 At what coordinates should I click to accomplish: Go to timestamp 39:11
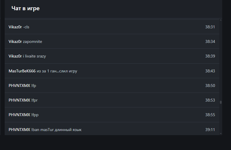click(210, 130)
